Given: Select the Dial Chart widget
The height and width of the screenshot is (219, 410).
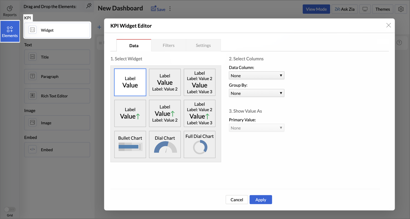Looking at the screenshot, I should point(165,144).
